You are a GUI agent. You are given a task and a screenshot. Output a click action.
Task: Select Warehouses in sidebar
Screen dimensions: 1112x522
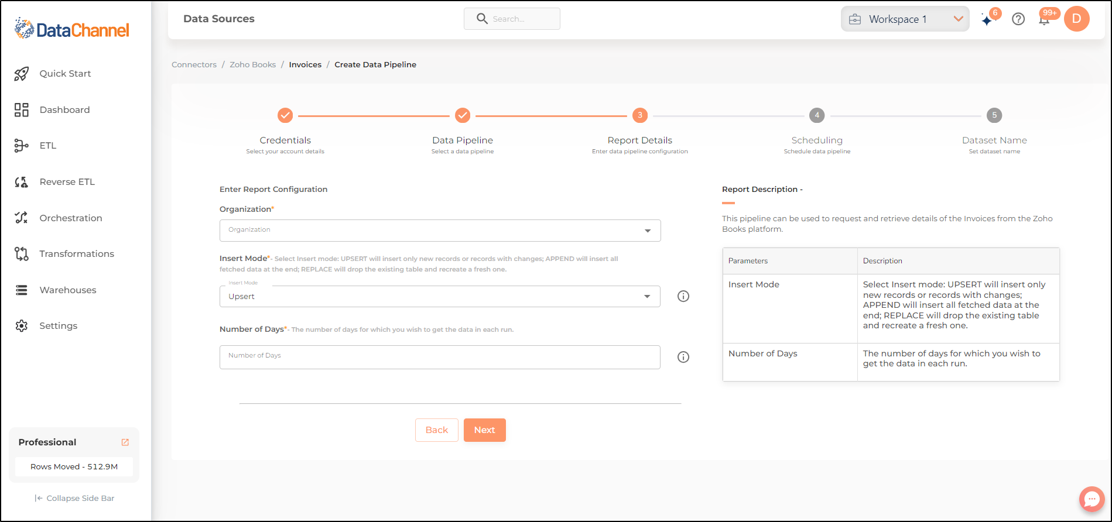(x=68, y=290)
